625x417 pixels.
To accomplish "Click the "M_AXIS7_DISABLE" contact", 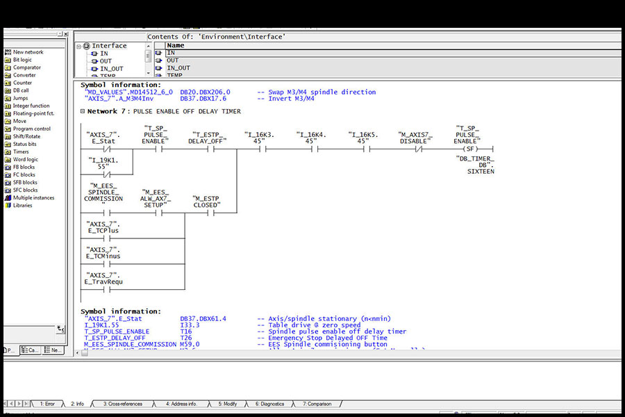I will coord(418,149).
